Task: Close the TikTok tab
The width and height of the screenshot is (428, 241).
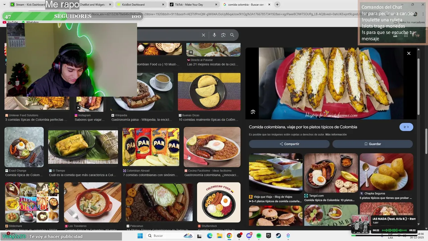Action: click(216, 5)
